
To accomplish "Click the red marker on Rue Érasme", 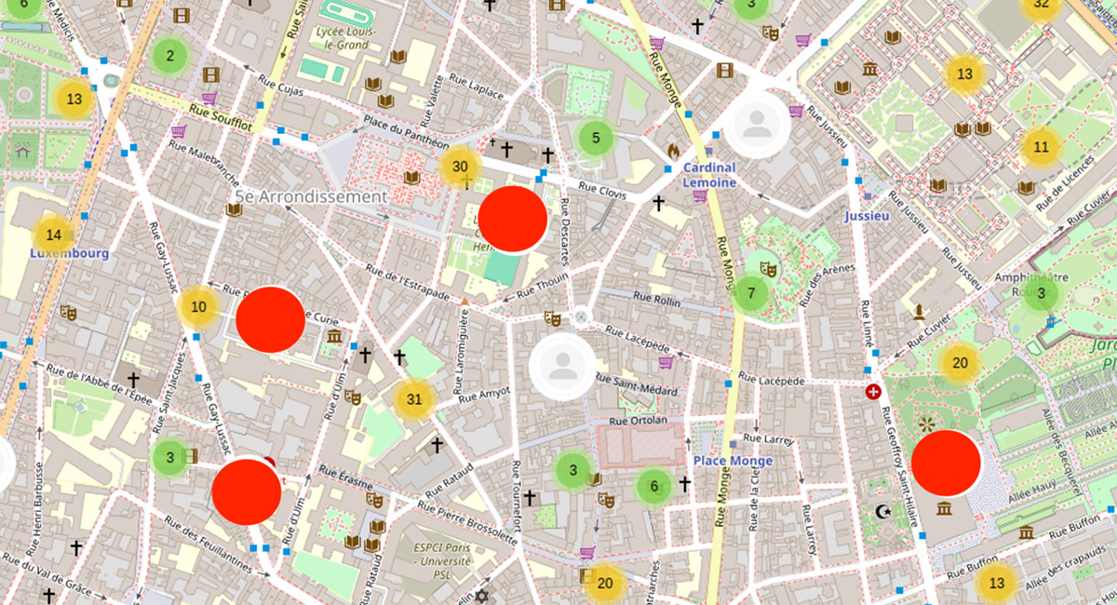I will pyautogui.click(x=247, y=491).
